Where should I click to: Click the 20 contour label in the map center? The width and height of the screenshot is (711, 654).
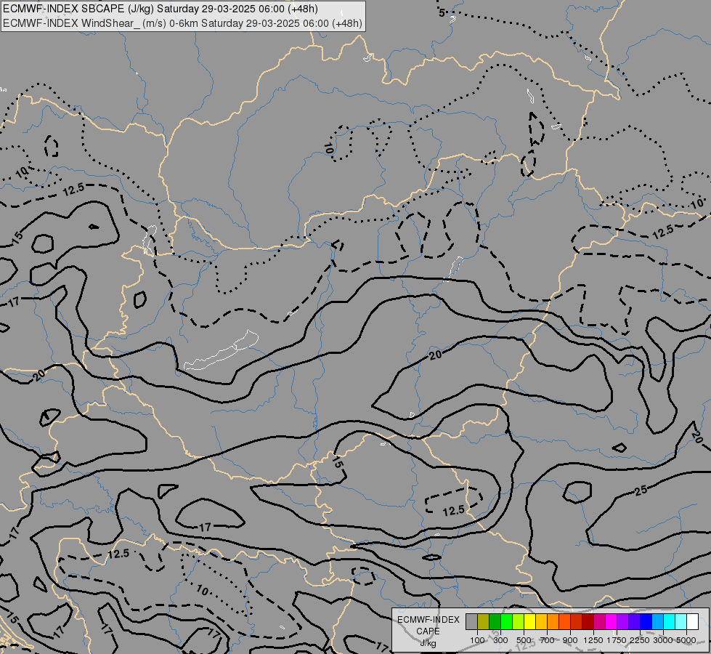click(x=435, y=355)
